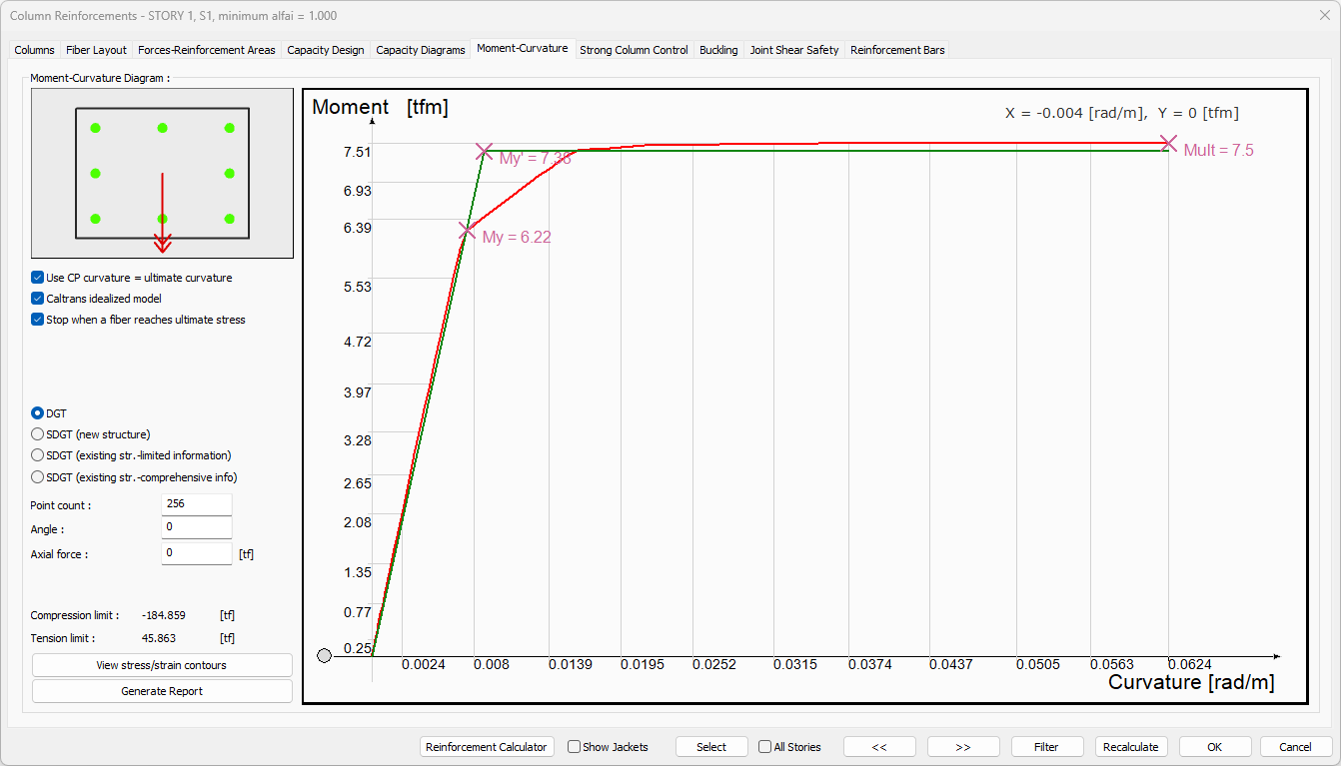Toggle Caltrans idealized model checkbox
This screenshot has width=1341, height=766.
(38, 299)
